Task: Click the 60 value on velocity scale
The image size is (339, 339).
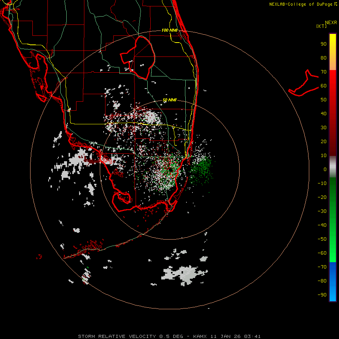Action: pyautogui.click(x=324, y=86)
